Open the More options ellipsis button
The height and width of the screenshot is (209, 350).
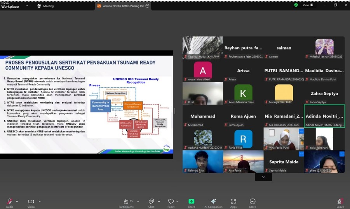pos(252,203)
